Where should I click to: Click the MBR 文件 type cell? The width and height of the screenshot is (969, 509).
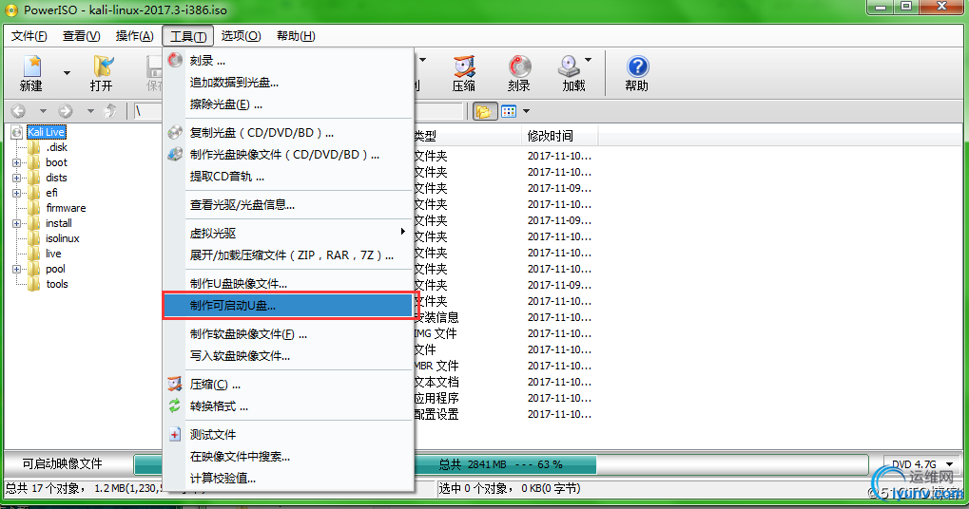(436, 366)
